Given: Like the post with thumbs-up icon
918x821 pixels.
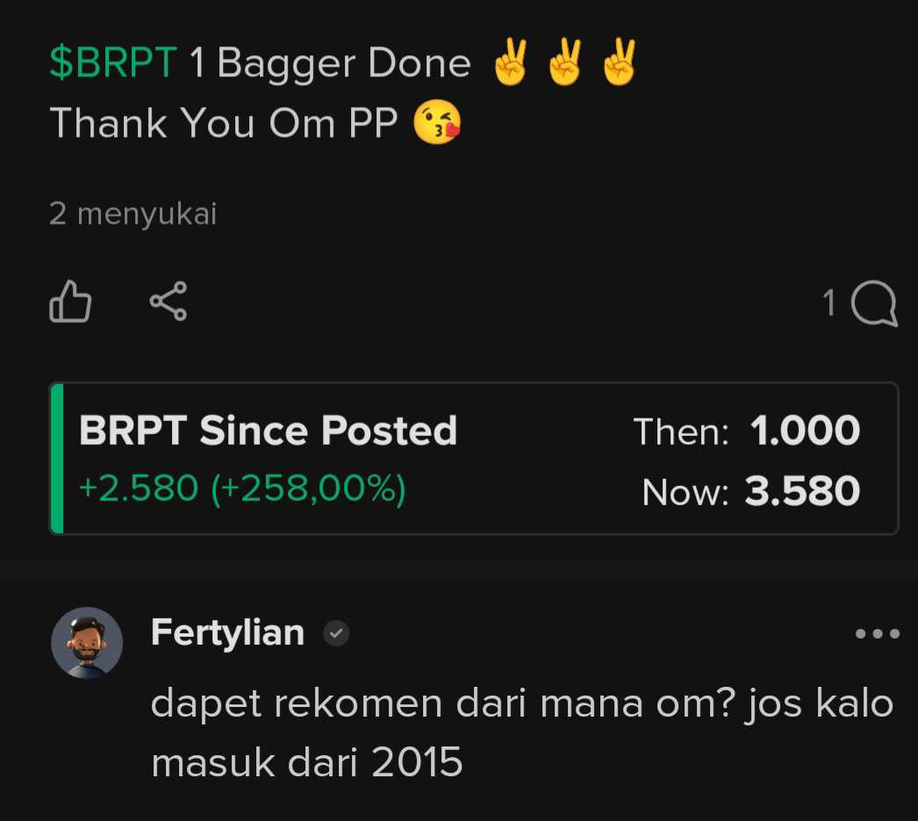Looking at the screenshot, I should pos(70,301).
